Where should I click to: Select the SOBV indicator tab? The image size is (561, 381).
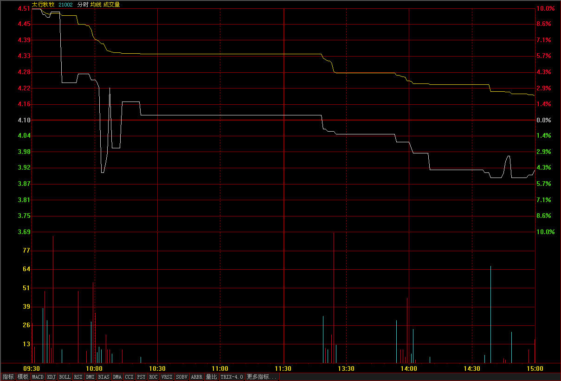182,377
